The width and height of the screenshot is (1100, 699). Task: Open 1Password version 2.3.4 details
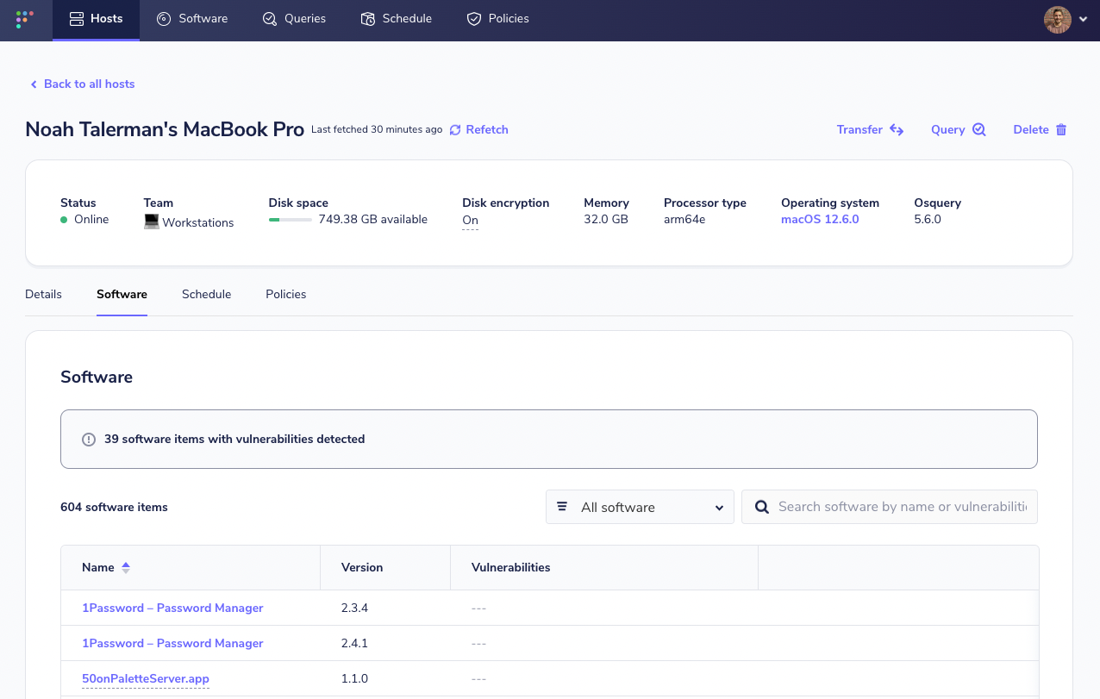click(x=172, y=608)
